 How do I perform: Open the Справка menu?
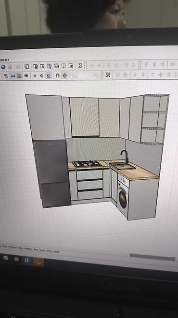(x=4, y=60)
